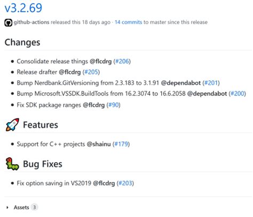Visit @dependabot mention on Nerdbank bump line
Image resolution: width=253 pixels, height=217 pixels.
[181, 83]
